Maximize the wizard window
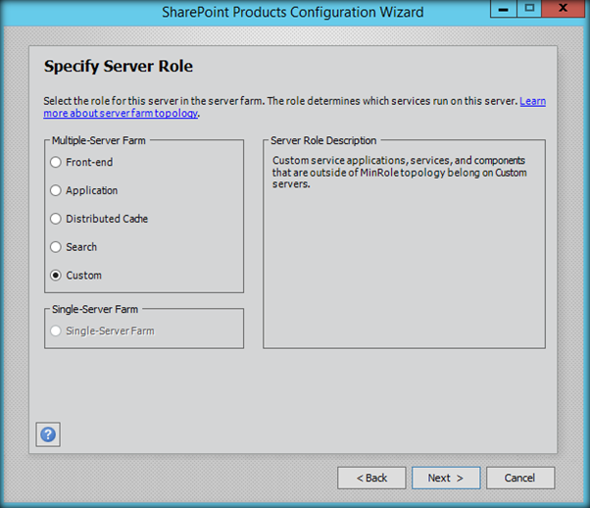The image size is (590, 508). tap(530, 8)
